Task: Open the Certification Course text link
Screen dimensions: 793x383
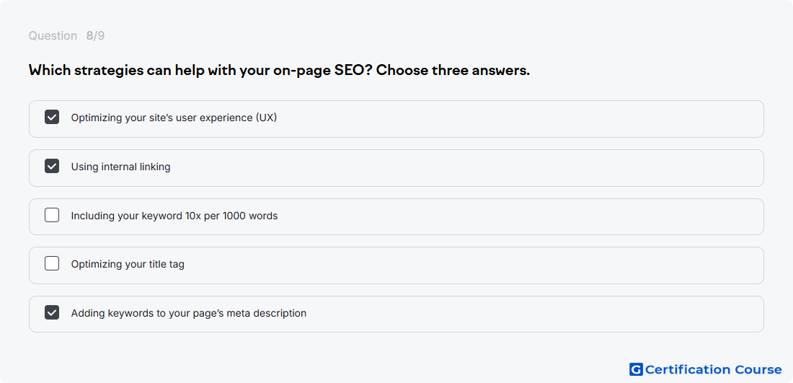Action: pyautogui.click(x=713, y=369)
